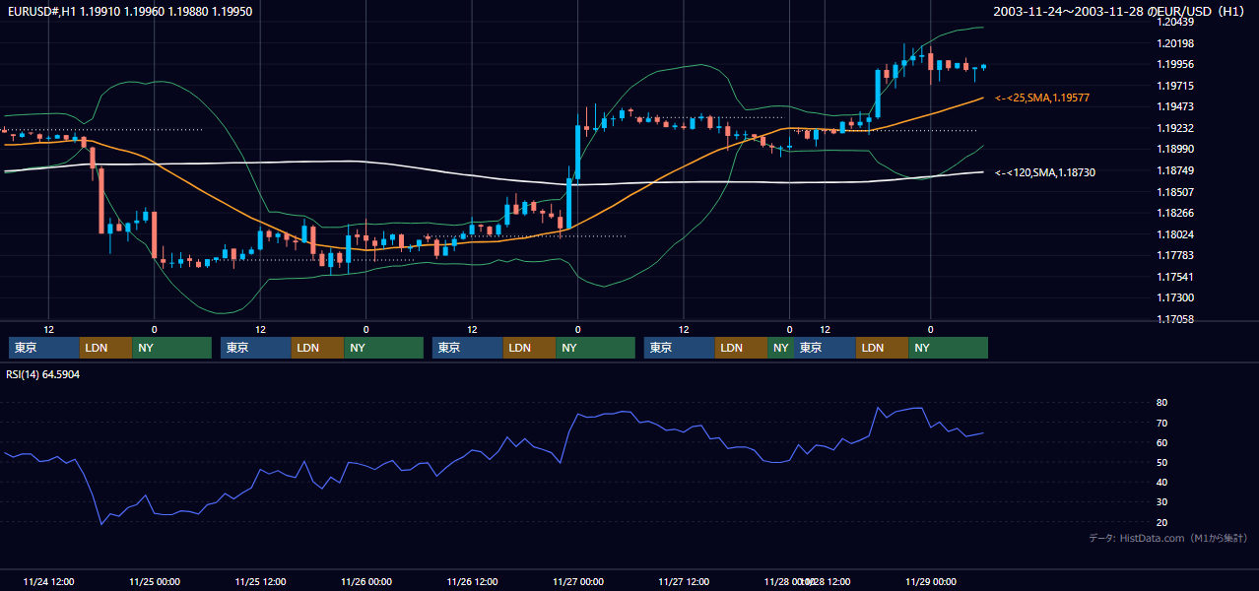Select RSI scale level 40

point(1162,483)
